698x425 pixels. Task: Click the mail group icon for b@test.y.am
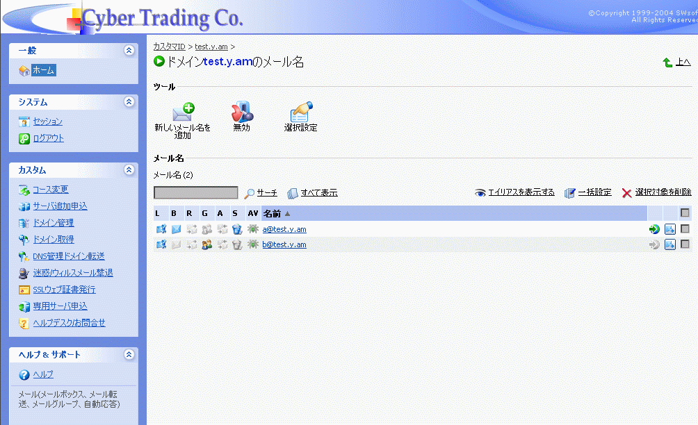[x=206, y=244]
